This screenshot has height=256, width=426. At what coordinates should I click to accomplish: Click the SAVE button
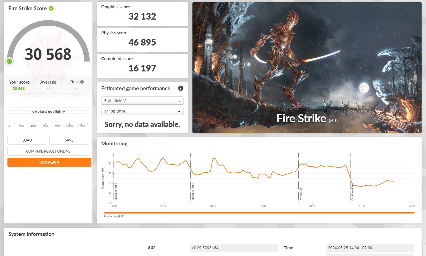[69, 140]
